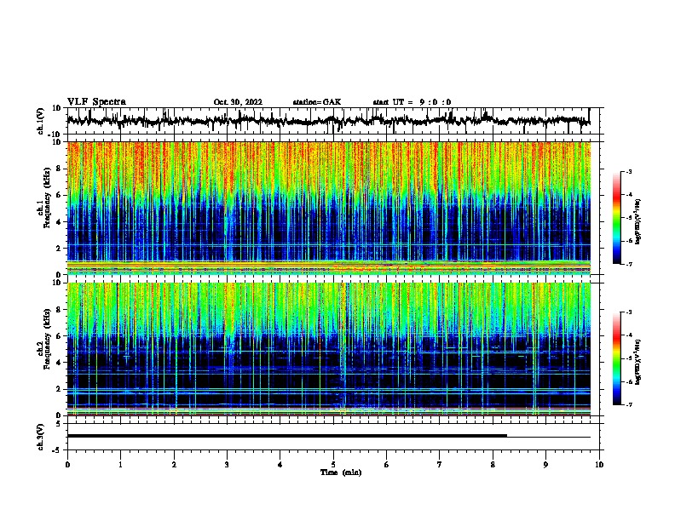Click the ch.3 voltage trace panel
Screen dimensions: 675x521
coord(332,437)
